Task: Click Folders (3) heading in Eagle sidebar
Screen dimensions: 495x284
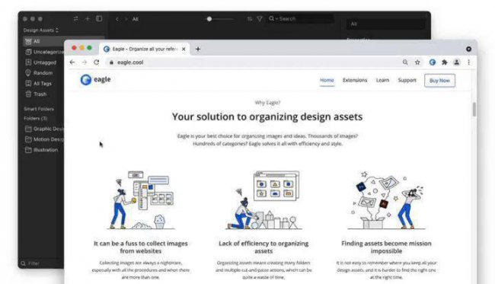Action: pyautogui.click(x=35, y=118)
